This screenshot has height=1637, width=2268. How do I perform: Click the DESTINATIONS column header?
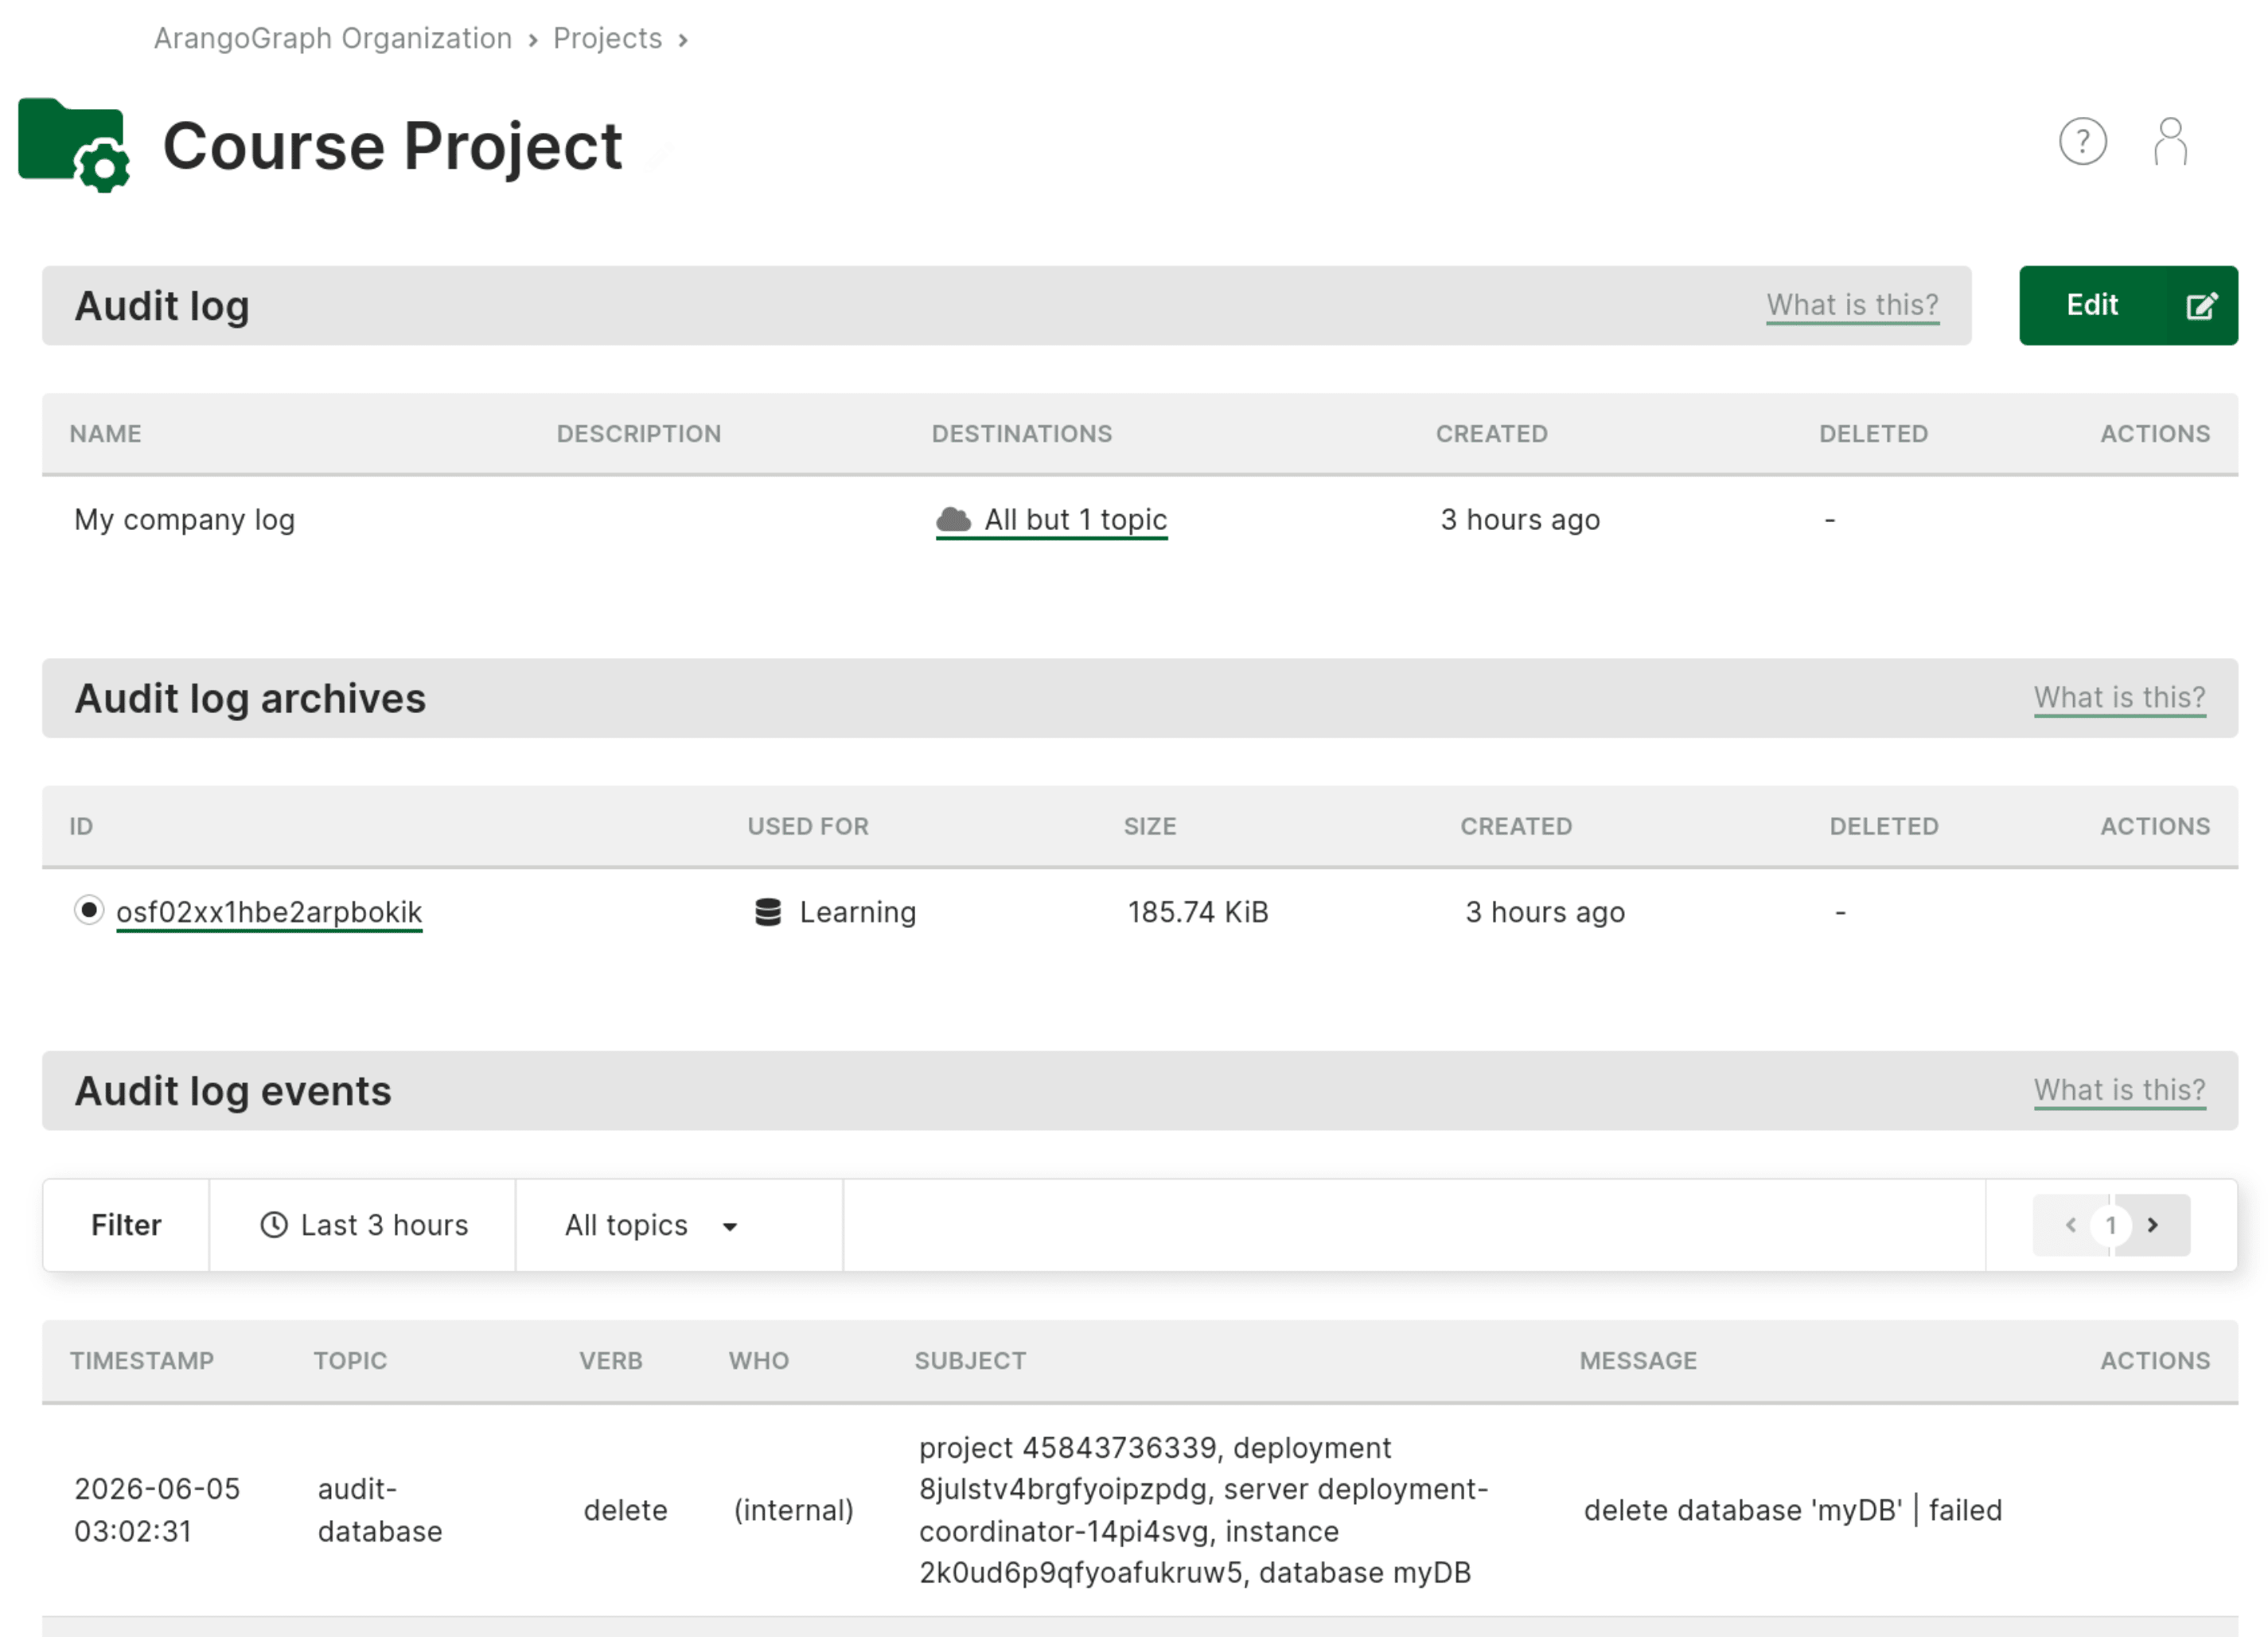tap(1022, 433)
